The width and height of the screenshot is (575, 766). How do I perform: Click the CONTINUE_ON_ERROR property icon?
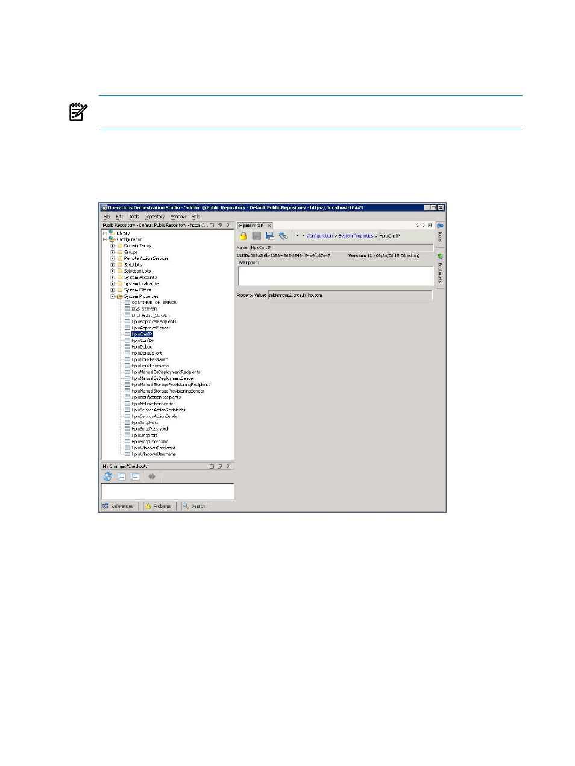pyautogui.click(x=127, y=303)
